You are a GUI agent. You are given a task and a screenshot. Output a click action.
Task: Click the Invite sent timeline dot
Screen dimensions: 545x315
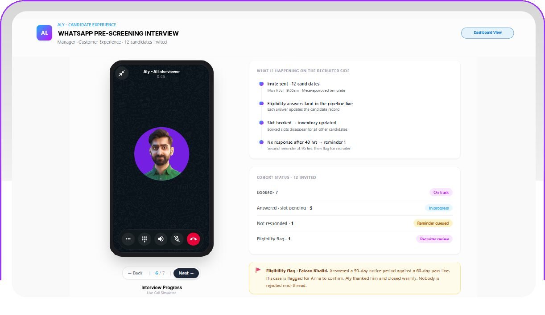[x=261, y=84]
